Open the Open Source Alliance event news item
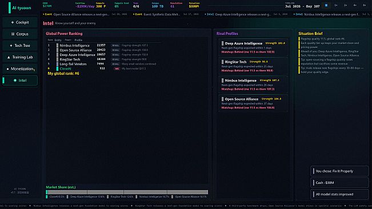The image size is (372, 209). tap(85, 14)
